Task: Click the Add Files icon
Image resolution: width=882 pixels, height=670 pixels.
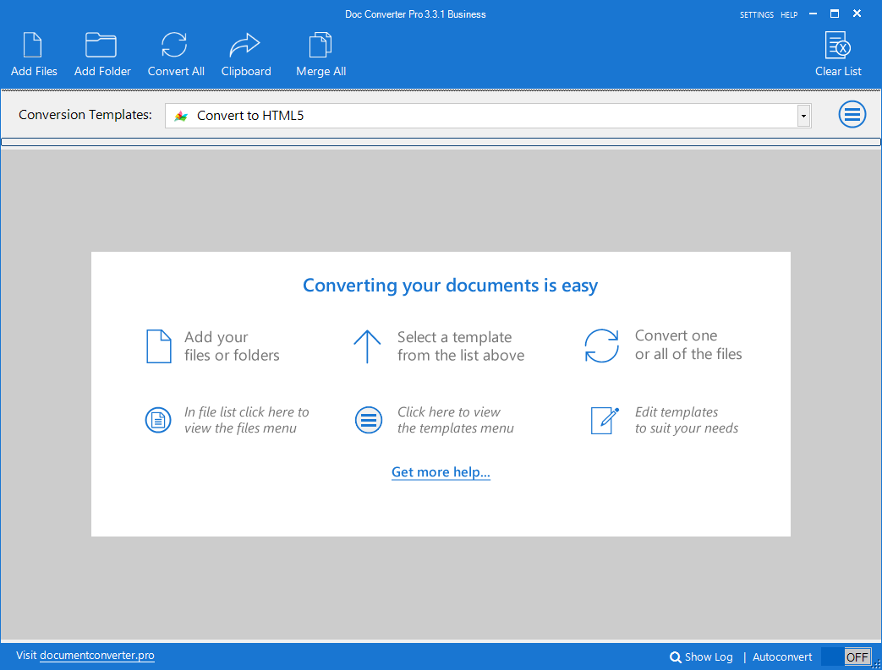Action: [x=33, y=45]
